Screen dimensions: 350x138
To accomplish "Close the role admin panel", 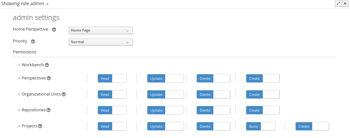I will [x=345, y=3].
